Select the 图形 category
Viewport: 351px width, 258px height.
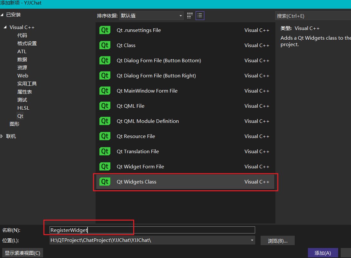pyautogui.click(x=14, y=124)
